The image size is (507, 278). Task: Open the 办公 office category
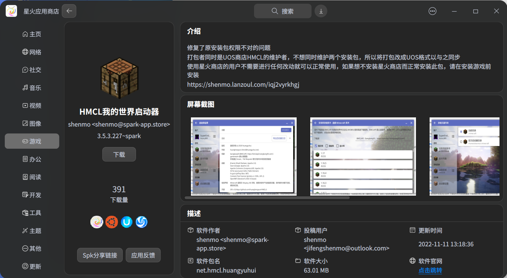(x=32, y=159)
